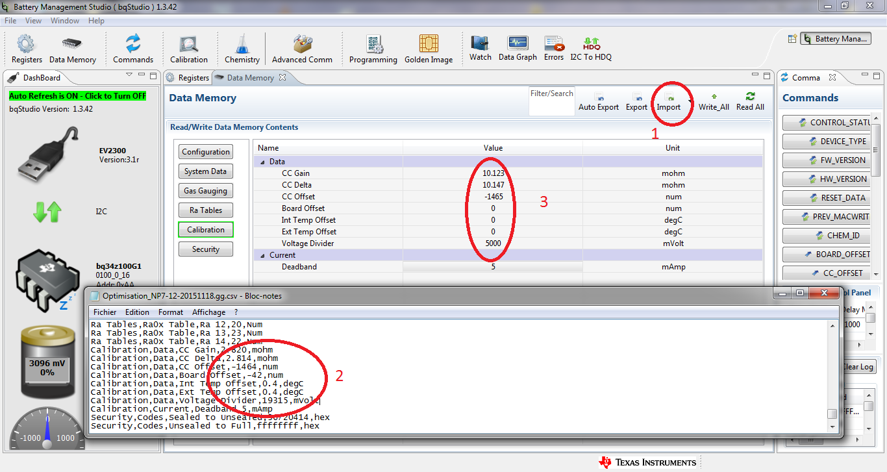This screenshot has width=887, height=472.
Task: Open the Programming tool
Action: click(x=373, y=49)
